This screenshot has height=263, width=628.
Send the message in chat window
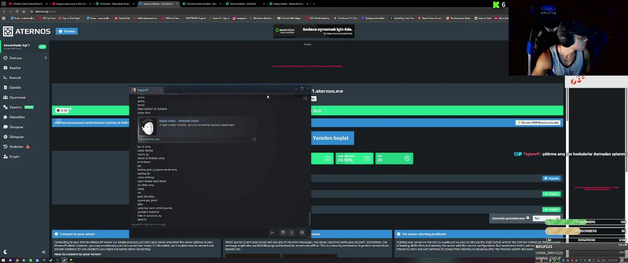click(272, 233)
